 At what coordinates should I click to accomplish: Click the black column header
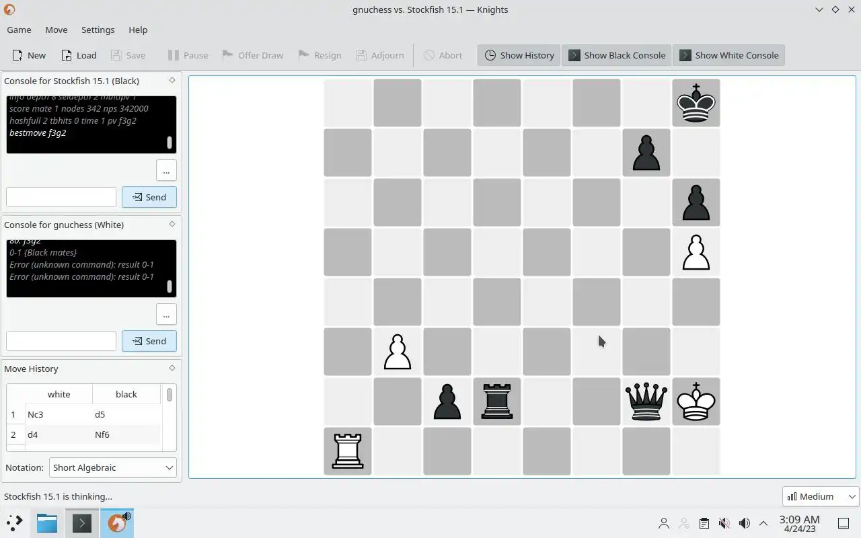(x=126, y=394)
